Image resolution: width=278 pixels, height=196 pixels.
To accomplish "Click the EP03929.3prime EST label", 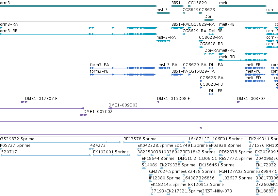I will pyautogui.click(x=225, y=146).
